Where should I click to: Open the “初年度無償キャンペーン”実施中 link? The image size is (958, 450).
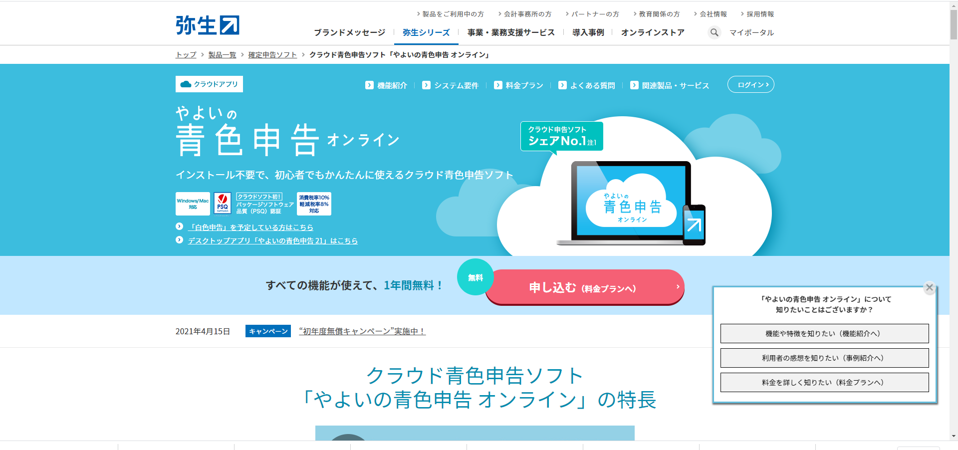(361, 330)
